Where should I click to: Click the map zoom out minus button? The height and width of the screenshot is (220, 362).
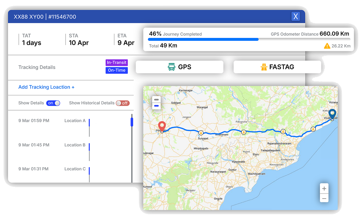pos(324,198)
